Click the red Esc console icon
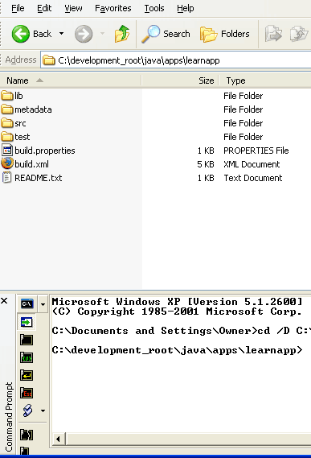 [27, 393]
